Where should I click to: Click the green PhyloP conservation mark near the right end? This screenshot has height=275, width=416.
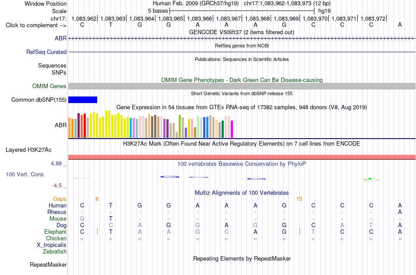(370, 179)
